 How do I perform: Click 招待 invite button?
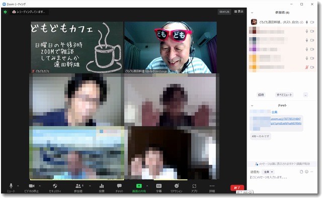261,95
